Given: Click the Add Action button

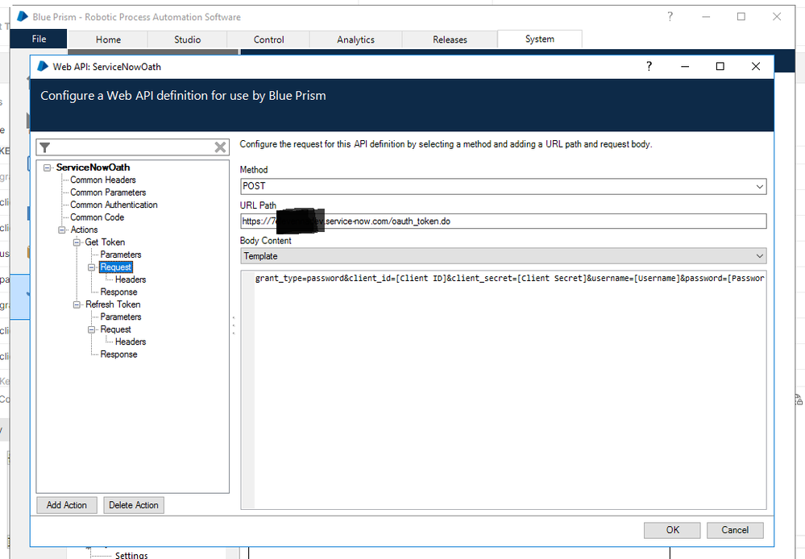Looking at the screenshot, I should [x=67, y=505].
